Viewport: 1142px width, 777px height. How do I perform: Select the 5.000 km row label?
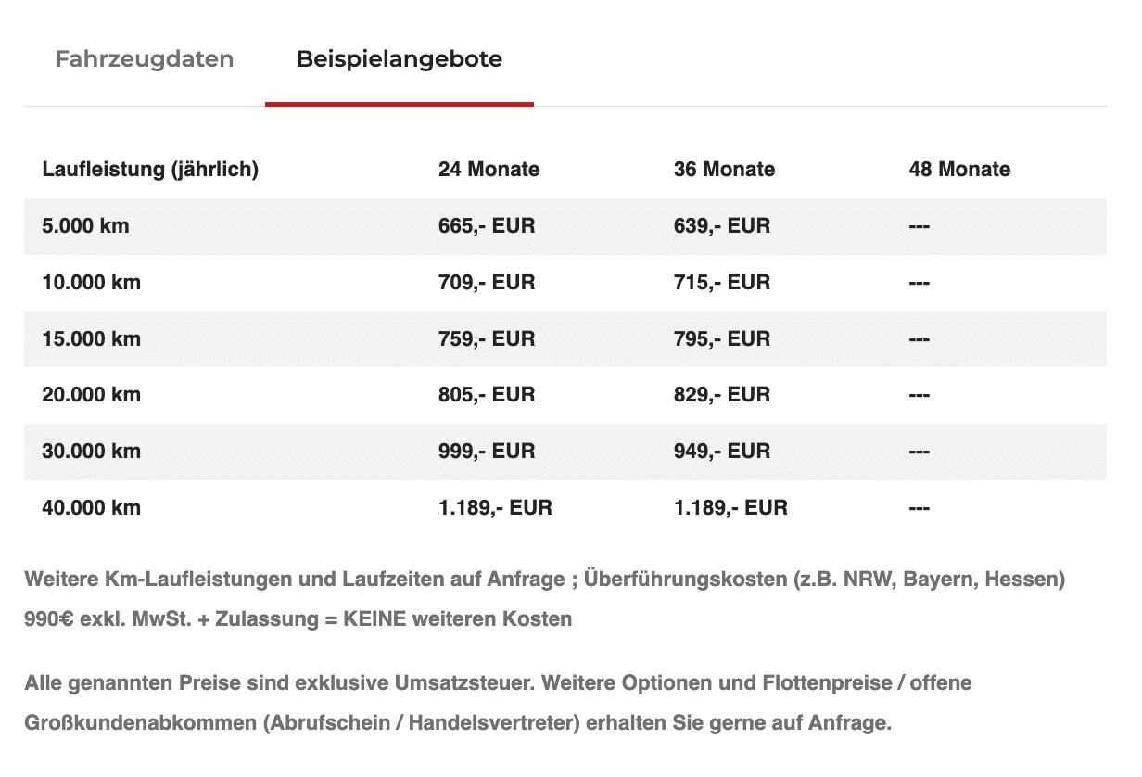click(x=85, y=226)
